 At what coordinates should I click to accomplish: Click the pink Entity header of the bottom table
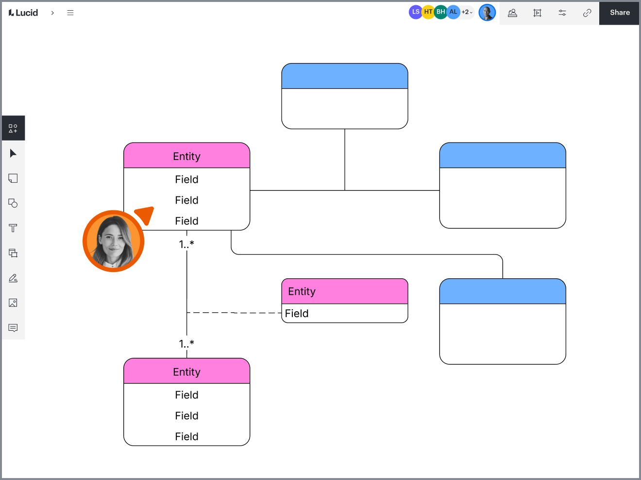pyautogui.click(x=187, y=371)
